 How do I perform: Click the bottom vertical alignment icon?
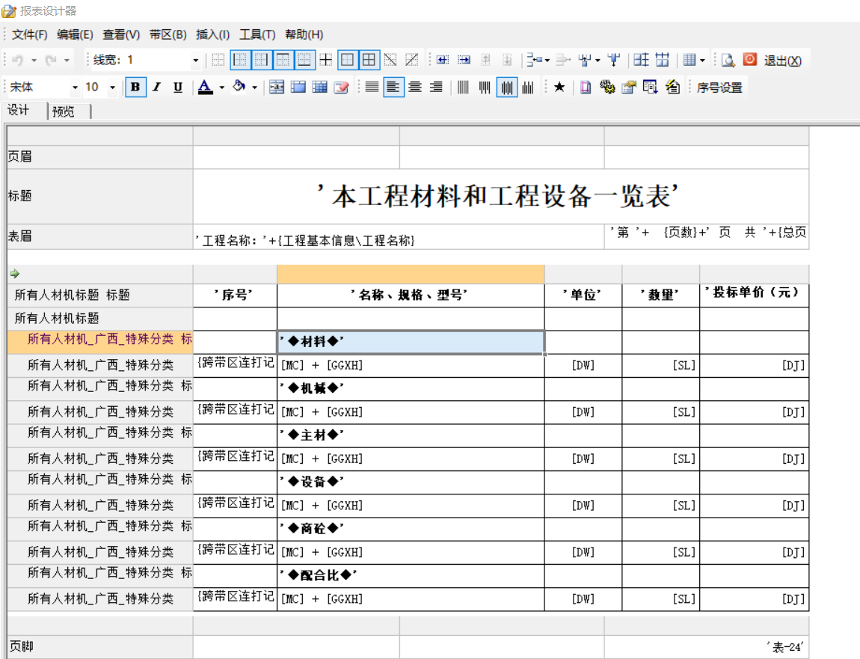528,88
